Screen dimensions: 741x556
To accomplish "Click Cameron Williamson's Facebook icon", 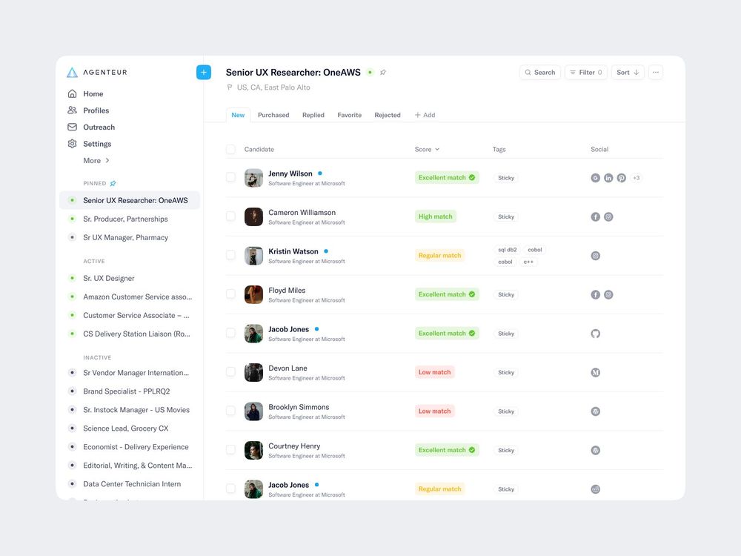I will (x=596, y=216).
